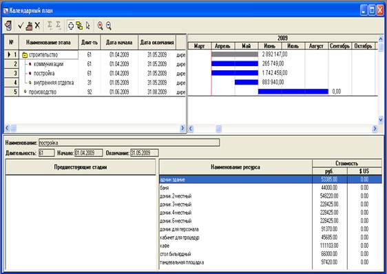Select the домик 6-местный resource row
This screenshot has width=387, height=274.
click(271, 221)
